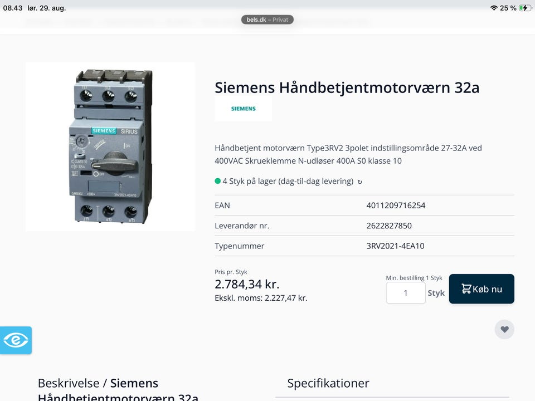Click the price 2.784,34 kr.
Image resolution: width=535 pixels, height=401 pixels.
click(247, 284)
